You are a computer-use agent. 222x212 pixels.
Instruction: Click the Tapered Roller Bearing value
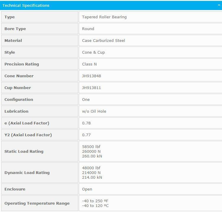104,17
